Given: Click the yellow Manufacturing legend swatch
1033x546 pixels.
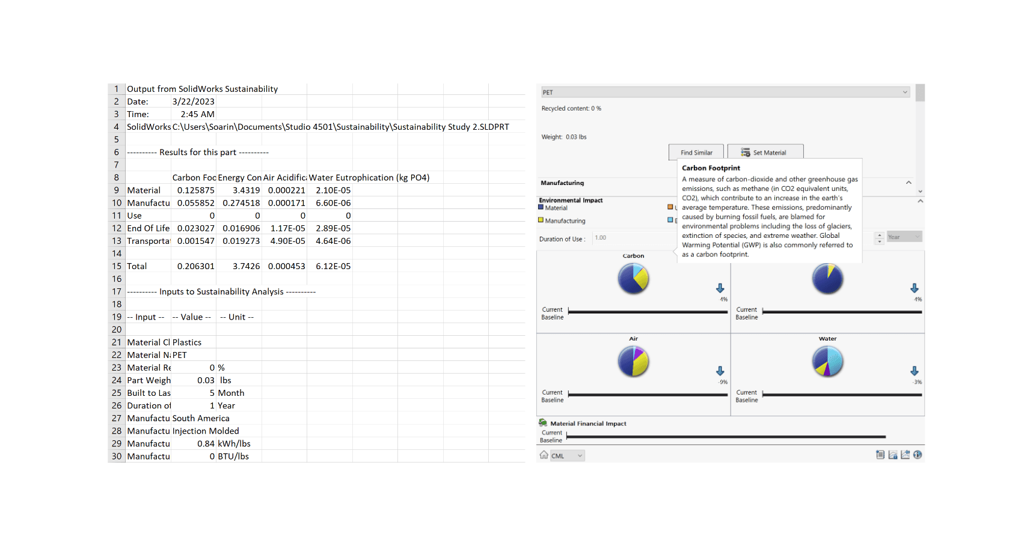Looking at the screenshot, I should [541, 220].
